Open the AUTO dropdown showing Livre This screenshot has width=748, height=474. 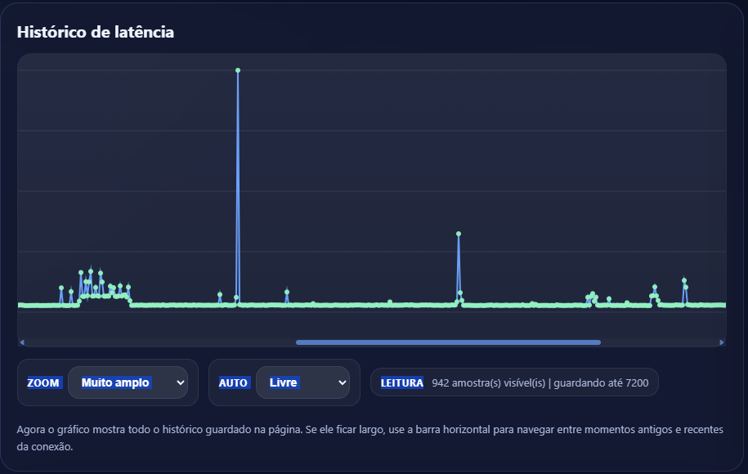pyautogui.click(x=302, y=382)
